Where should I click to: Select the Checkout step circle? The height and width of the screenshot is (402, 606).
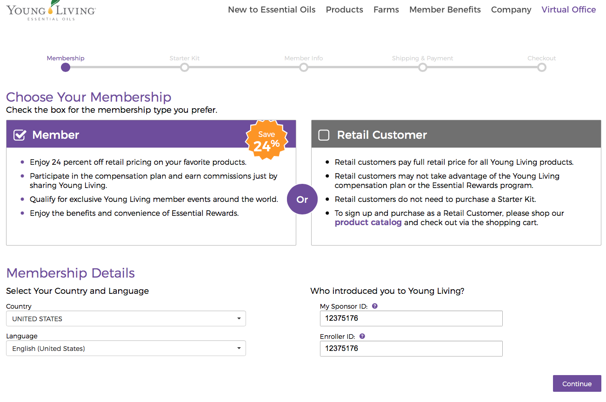[x=542, y=67]
